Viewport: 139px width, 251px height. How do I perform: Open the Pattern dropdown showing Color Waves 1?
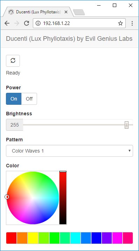[69, 151]
